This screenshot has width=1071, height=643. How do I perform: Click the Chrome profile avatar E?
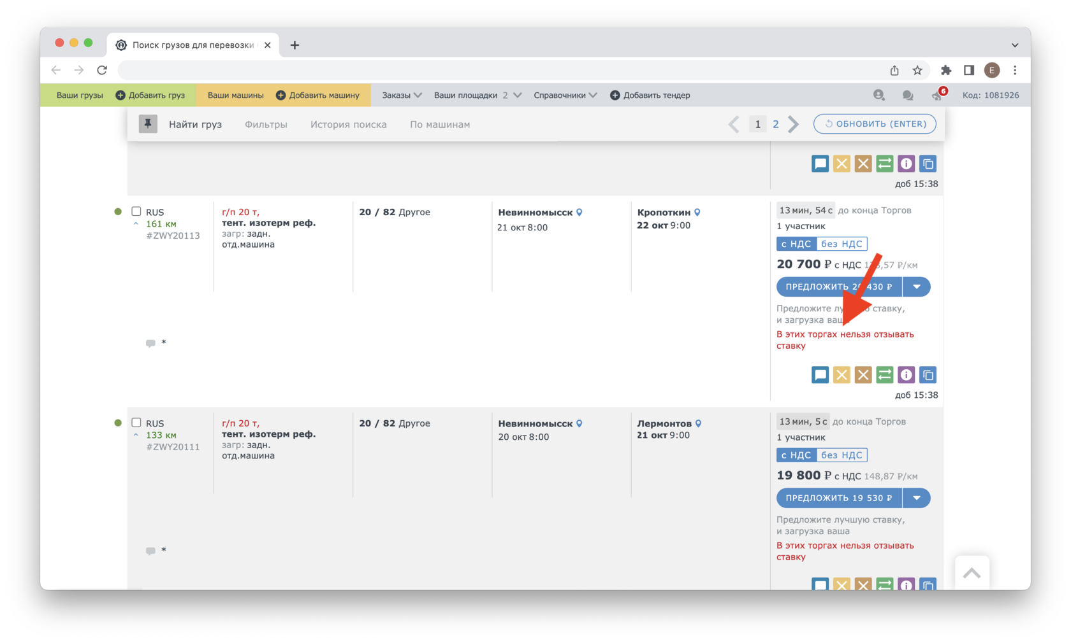click(991, 70)
